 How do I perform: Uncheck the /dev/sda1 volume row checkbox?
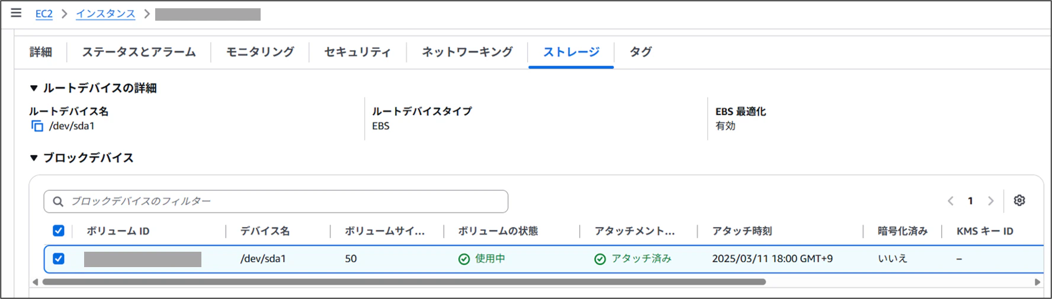click(59, 258)
